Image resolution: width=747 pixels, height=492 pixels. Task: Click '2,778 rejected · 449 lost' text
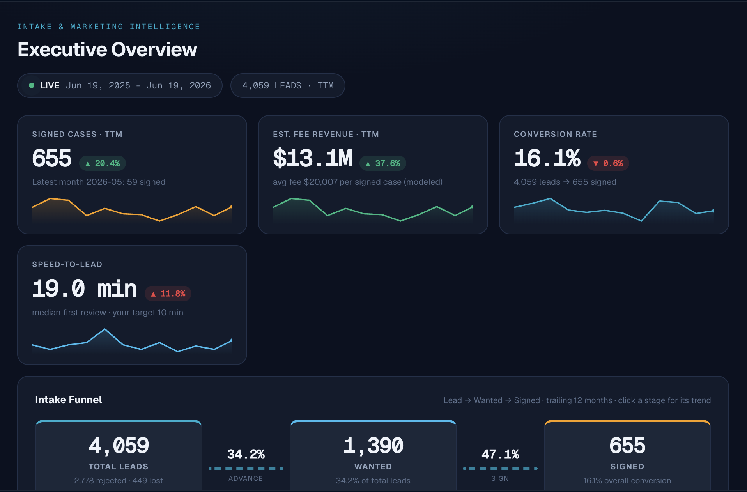coord(119,481)
